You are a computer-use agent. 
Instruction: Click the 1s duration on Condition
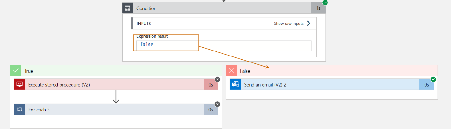click(x=318, y=8)
